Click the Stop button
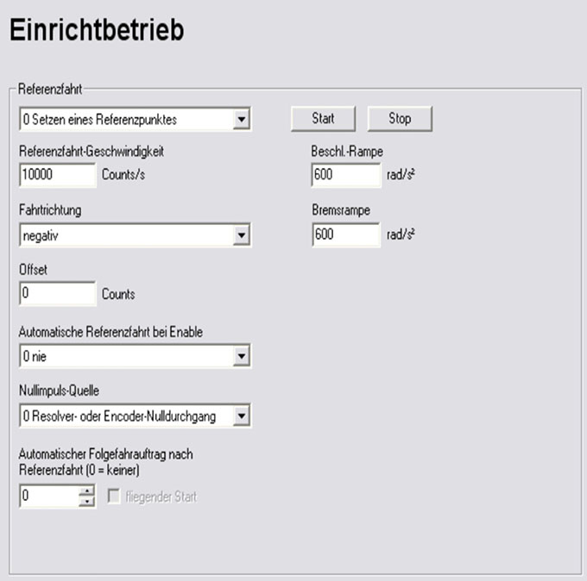 [x=400, y=119]
